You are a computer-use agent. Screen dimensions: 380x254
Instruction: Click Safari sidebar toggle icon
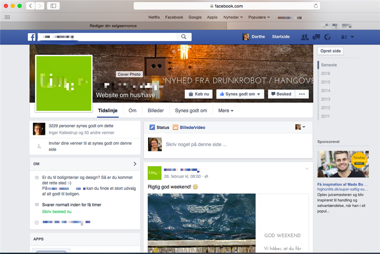52,6
